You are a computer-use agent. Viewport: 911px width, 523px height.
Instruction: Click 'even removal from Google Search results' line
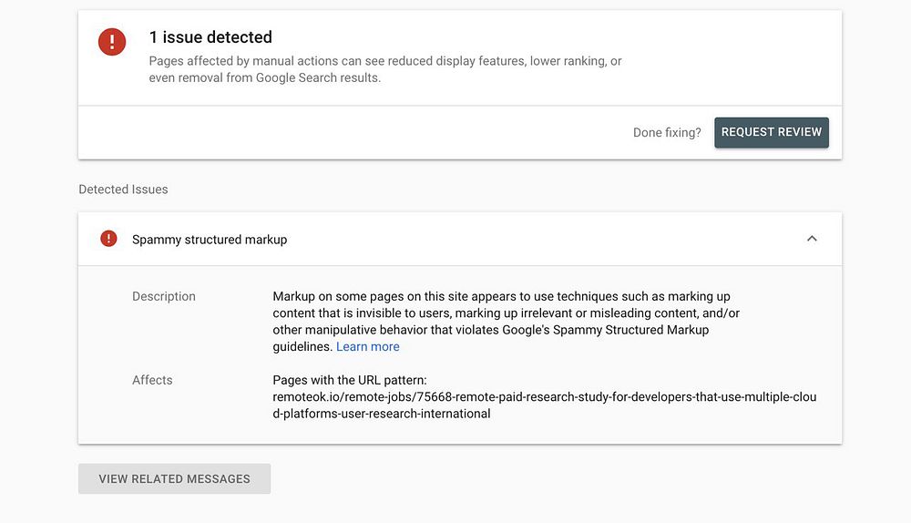click(x=265, y=77)
